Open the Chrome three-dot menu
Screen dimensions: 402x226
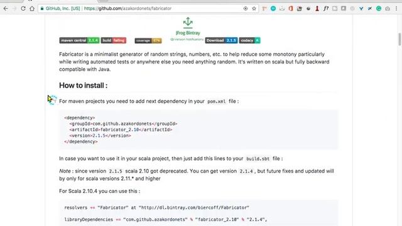(x=396, y=8)
